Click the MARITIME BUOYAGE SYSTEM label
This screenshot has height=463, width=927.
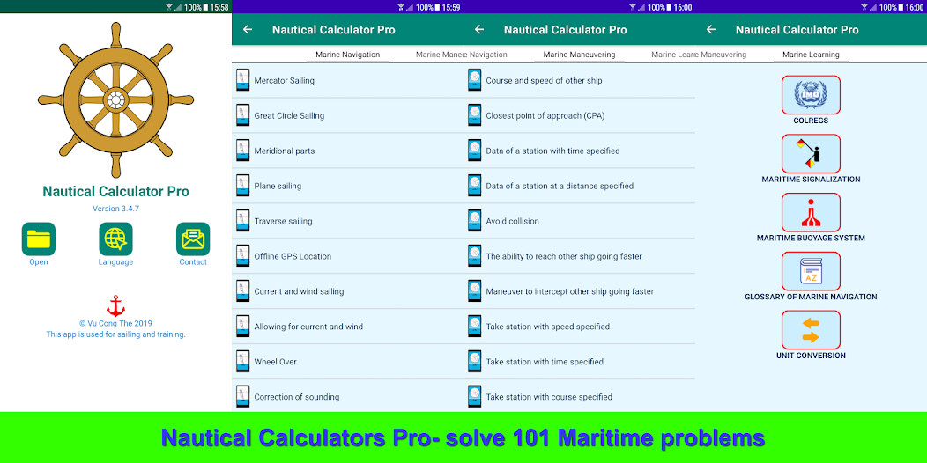coord(811,238)
